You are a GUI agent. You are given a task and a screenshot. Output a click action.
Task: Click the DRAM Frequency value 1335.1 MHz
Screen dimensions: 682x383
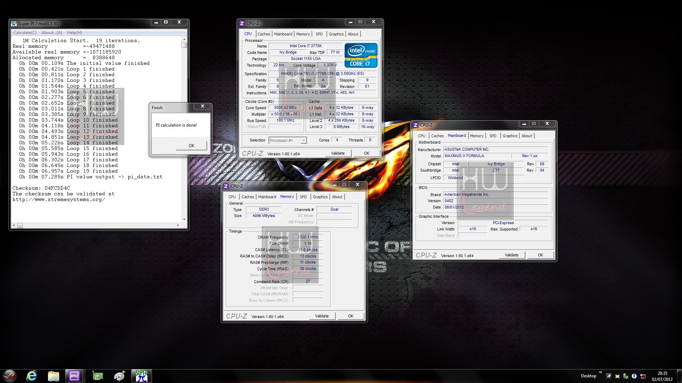click(x=308, y=237)
